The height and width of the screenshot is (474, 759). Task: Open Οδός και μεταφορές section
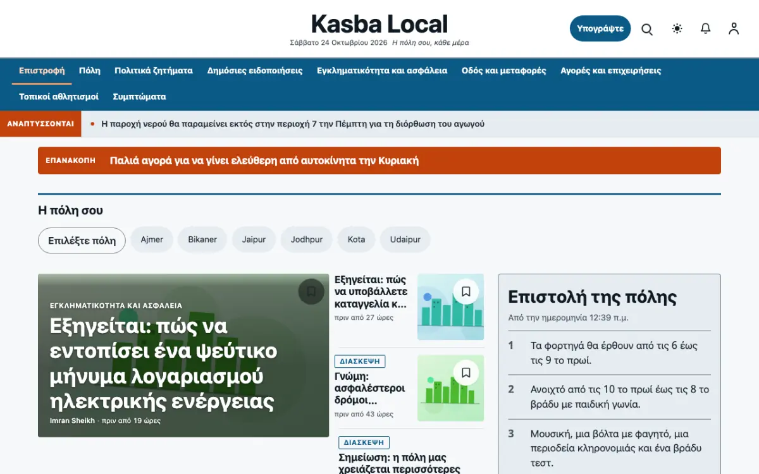coord(504,71)
